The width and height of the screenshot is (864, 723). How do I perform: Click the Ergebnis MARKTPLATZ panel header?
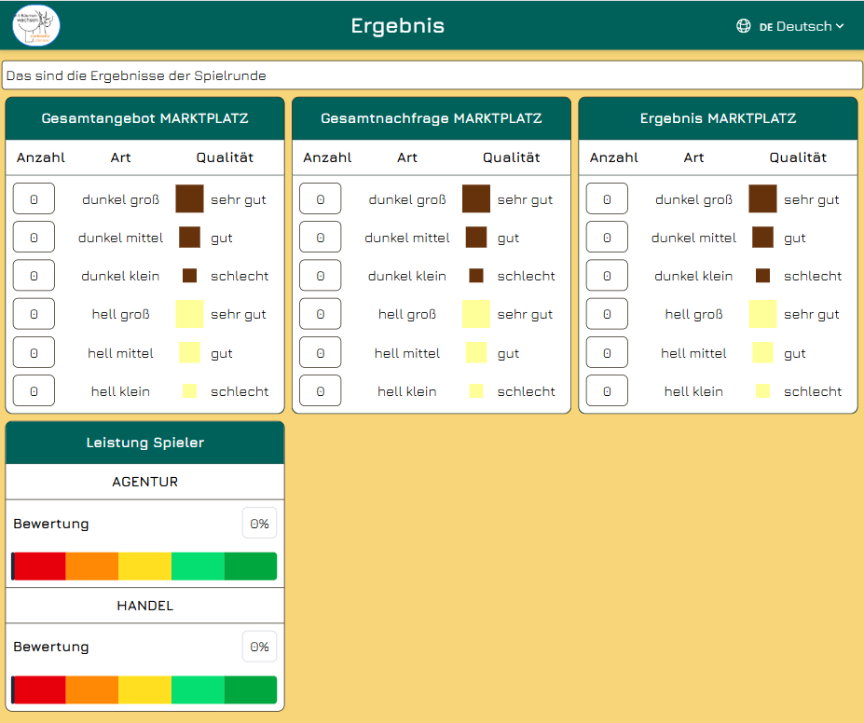coord(718,118)
